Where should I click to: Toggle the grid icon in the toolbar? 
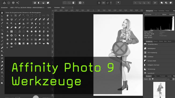click(x=99, y=3)
